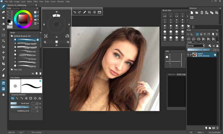Switch to the Swatches tab
The image size is (223, 134).
[16, 8]
